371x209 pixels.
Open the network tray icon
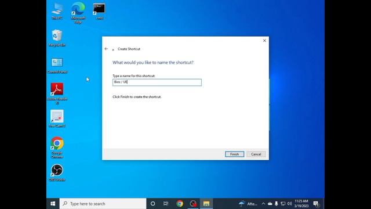click(x=283, y=204)
